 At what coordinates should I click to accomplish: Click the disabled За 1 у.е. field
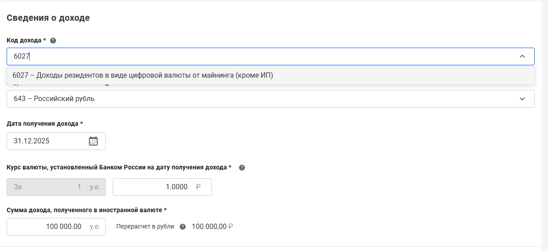coord(56,187)
